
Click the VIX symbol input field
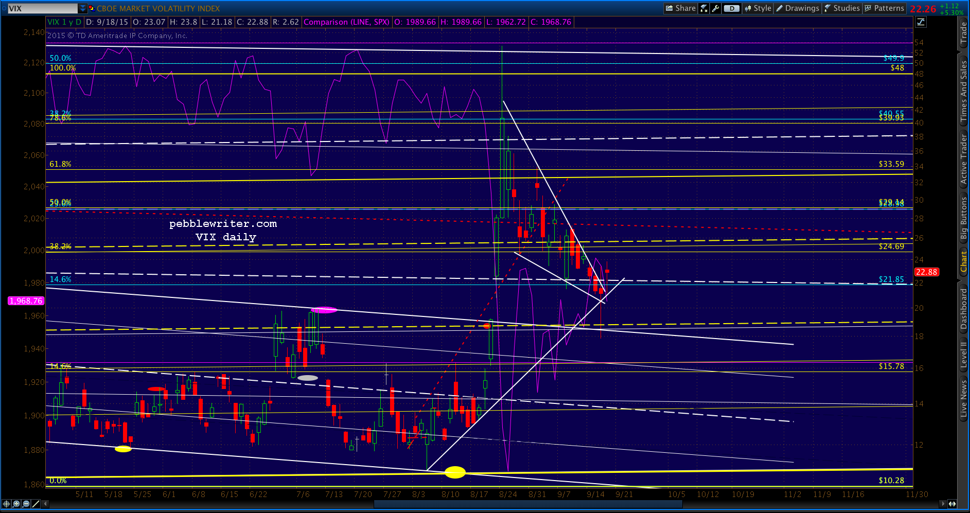click(42, 8)
